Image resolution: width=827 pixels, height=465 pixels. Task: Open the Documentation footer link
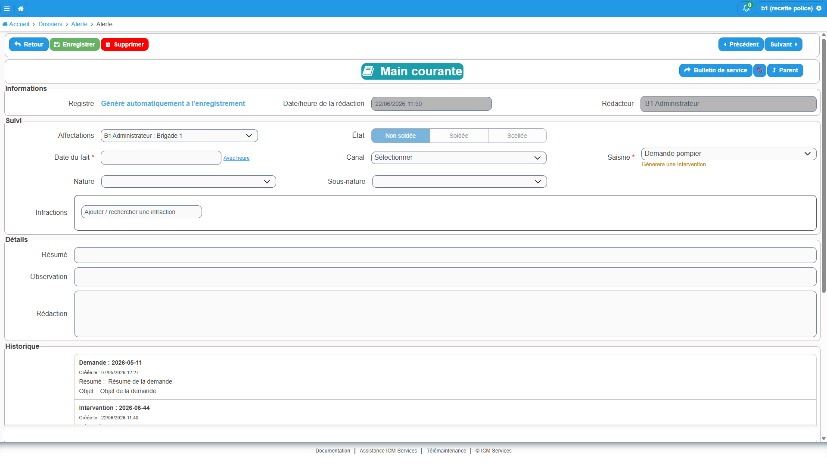(333, 451)
